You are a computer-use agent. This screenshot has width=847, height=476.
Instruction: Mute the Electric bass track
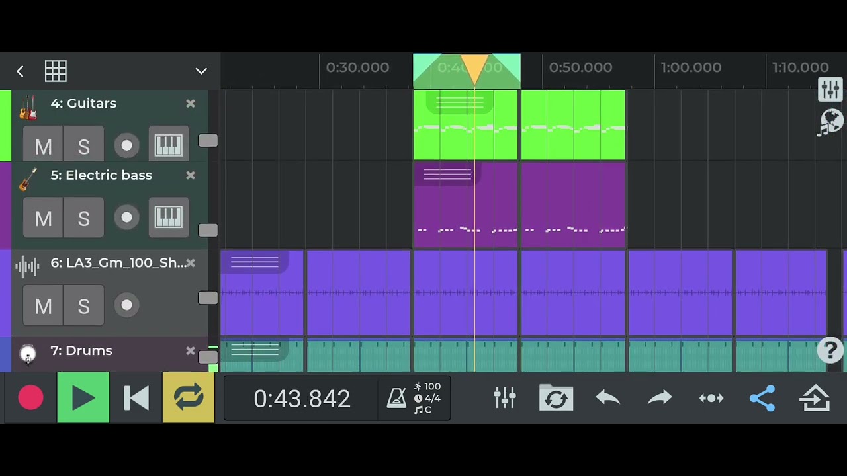[43, 218]
